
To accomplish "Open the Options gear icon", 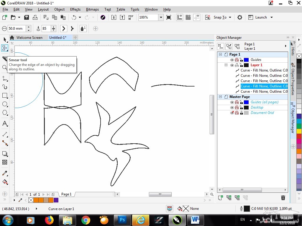I will (240, 17).
